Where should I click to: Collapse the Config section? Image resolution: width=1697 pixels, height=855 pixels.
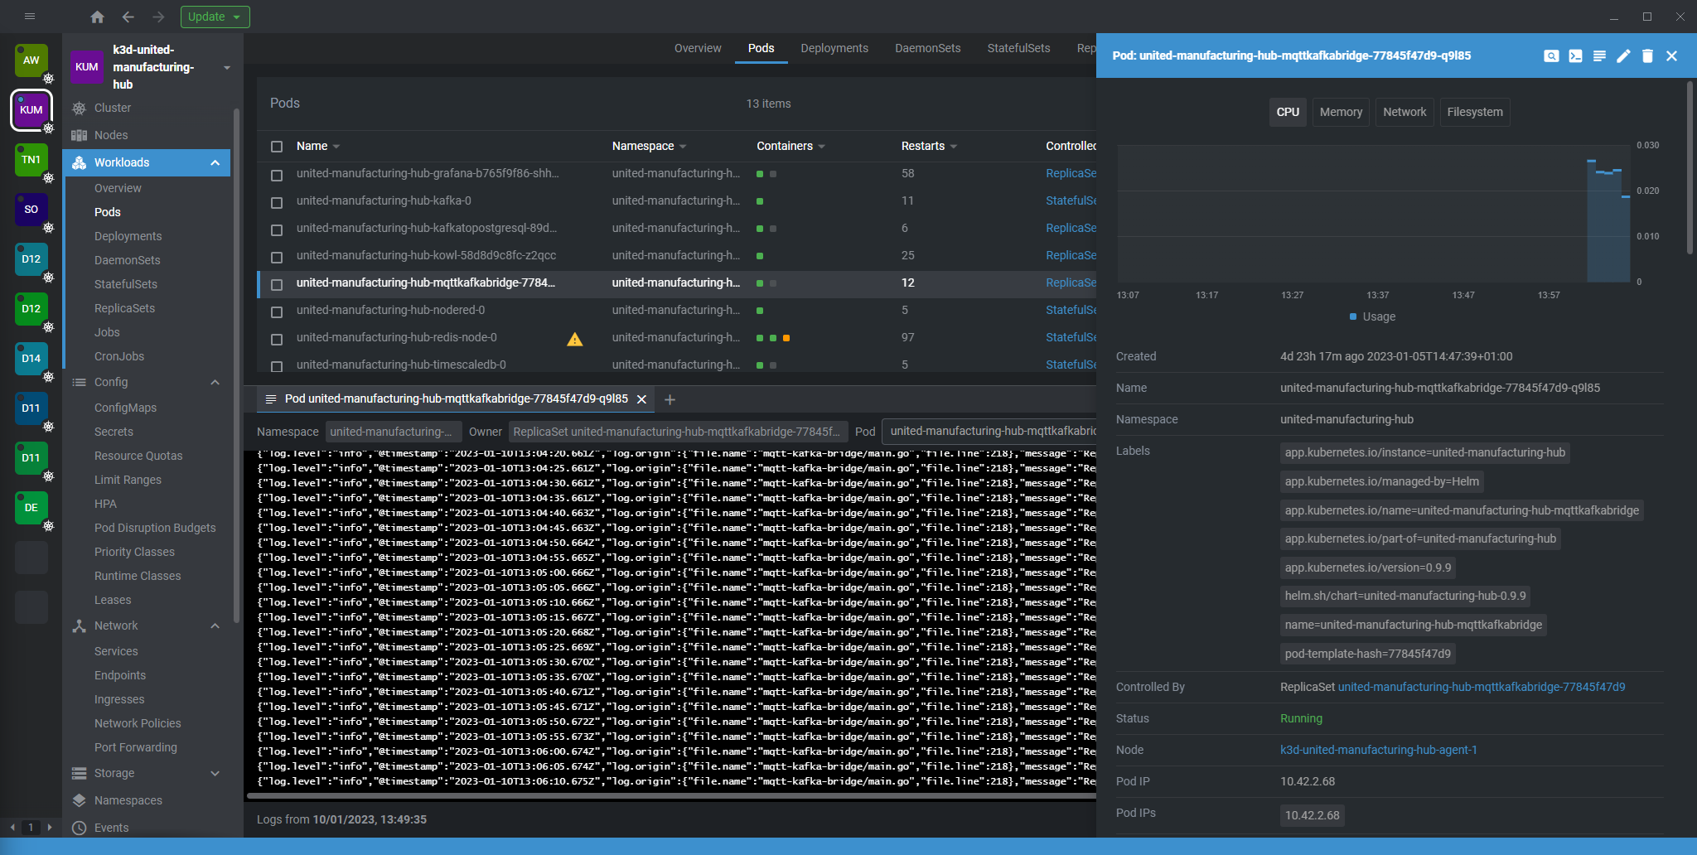click(x=215, y=382)
